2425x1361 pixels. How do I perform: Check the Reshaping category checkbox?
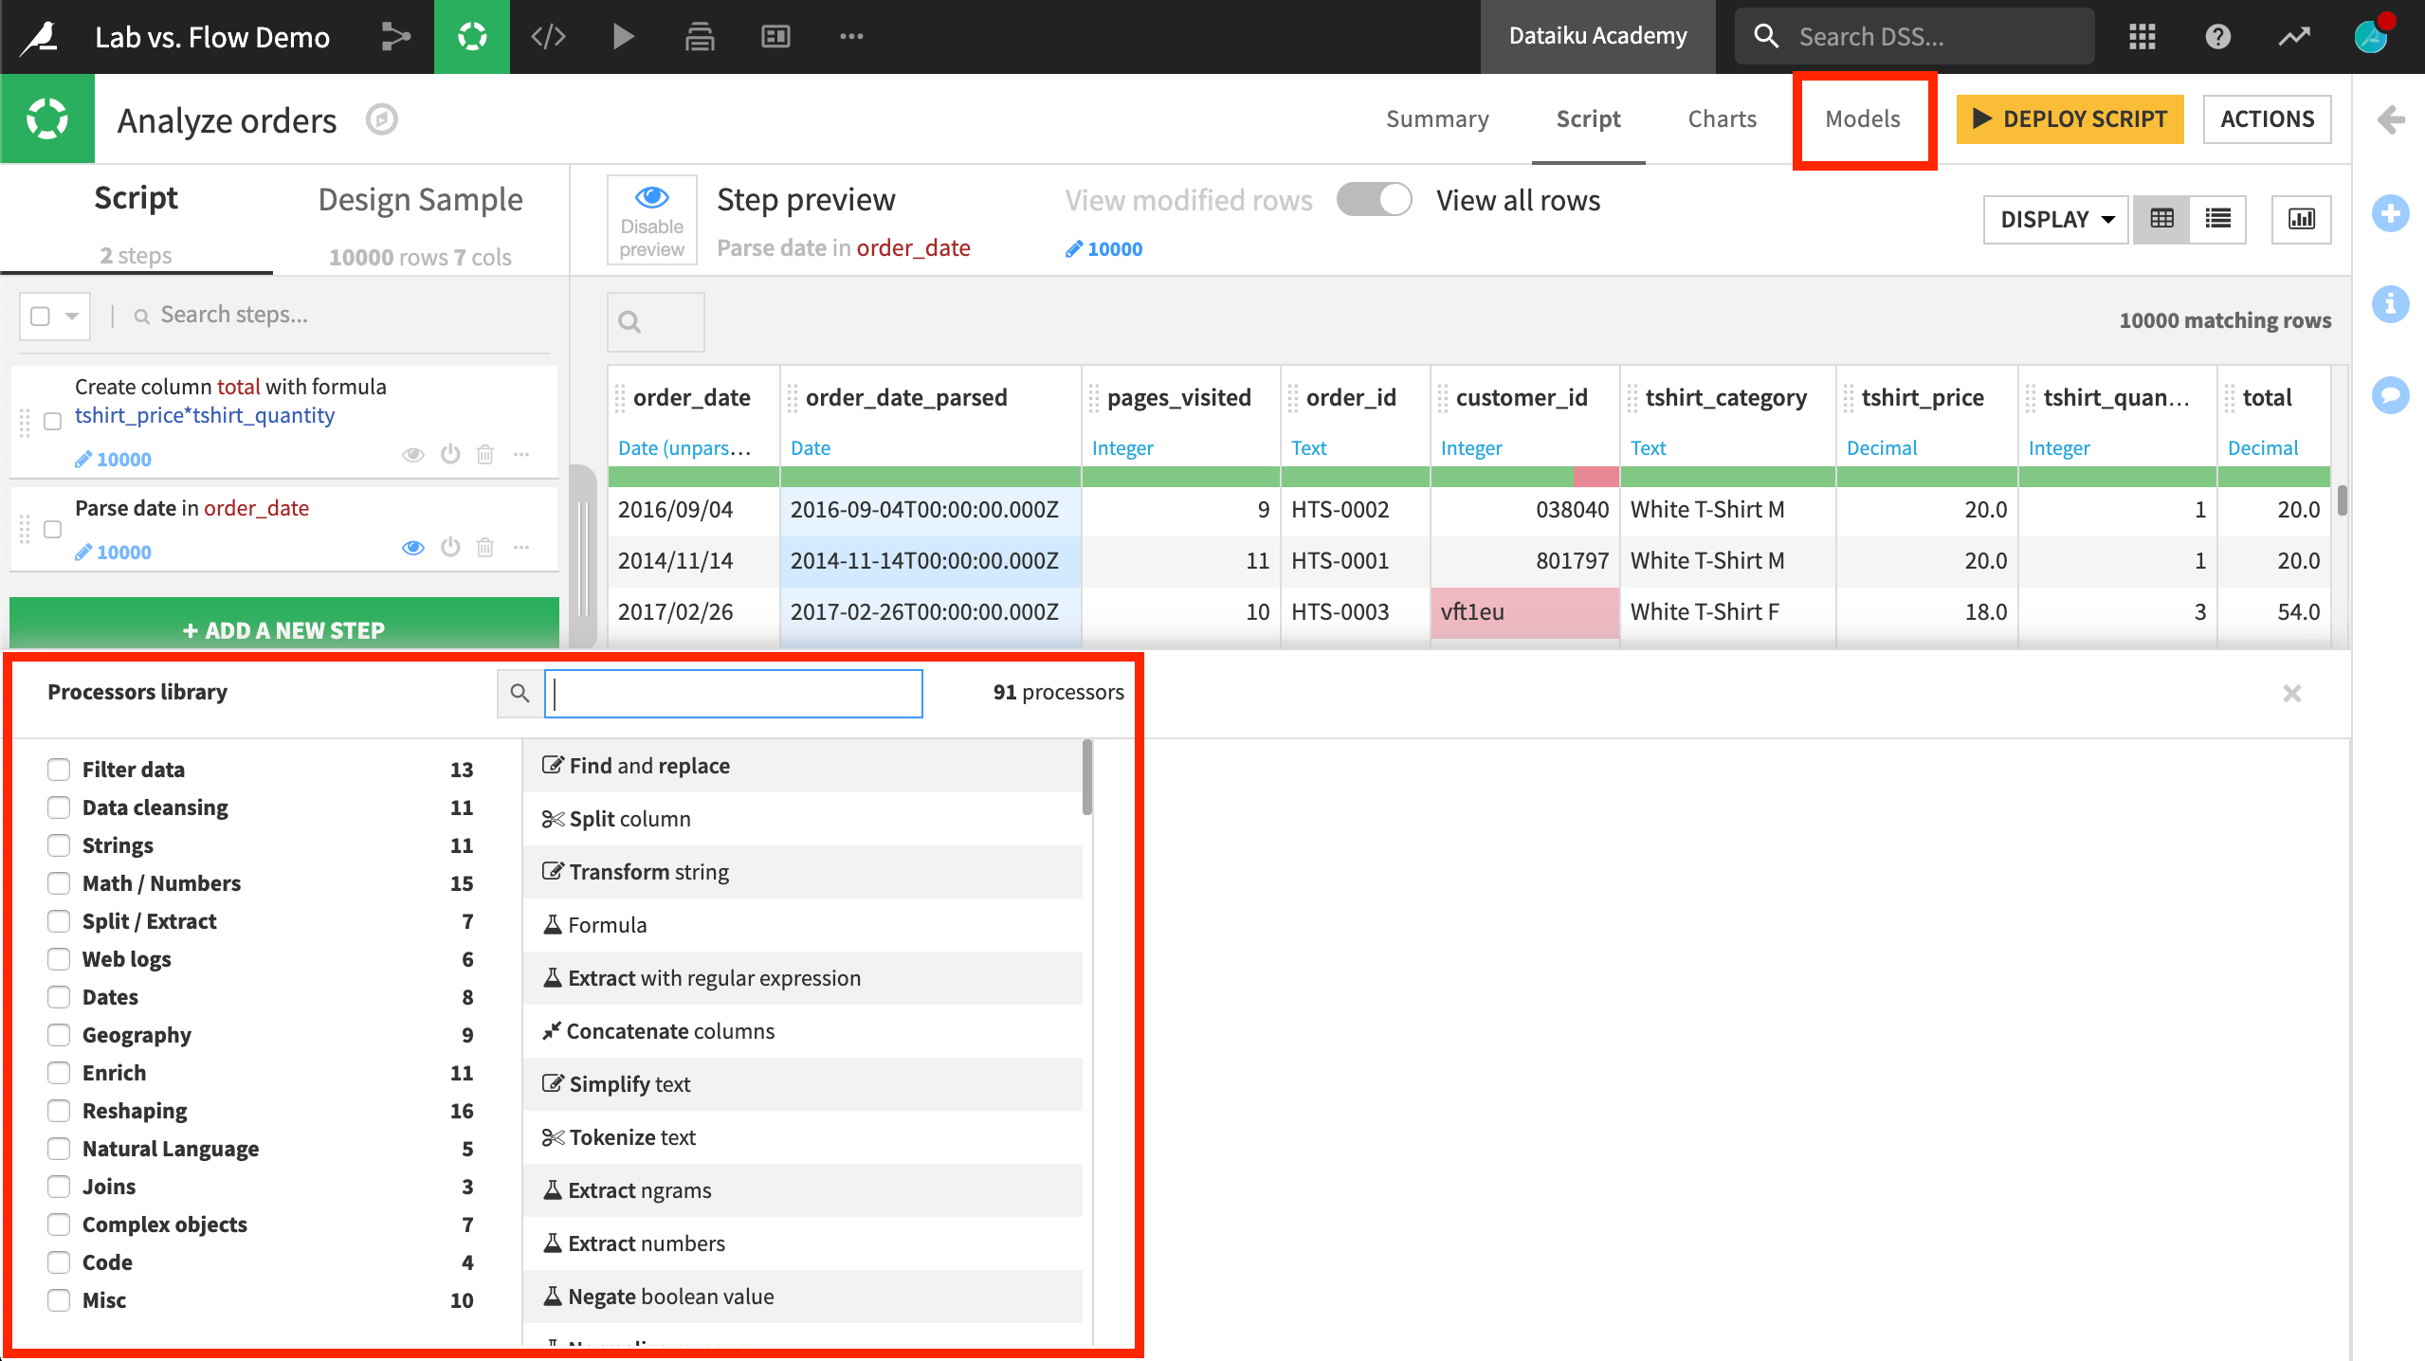point(58,1110)
